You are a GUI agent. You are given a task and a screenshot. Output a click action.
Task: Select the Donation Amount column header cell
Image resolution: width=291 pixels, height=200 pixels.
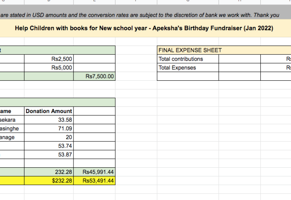click(x=49, y=111)
